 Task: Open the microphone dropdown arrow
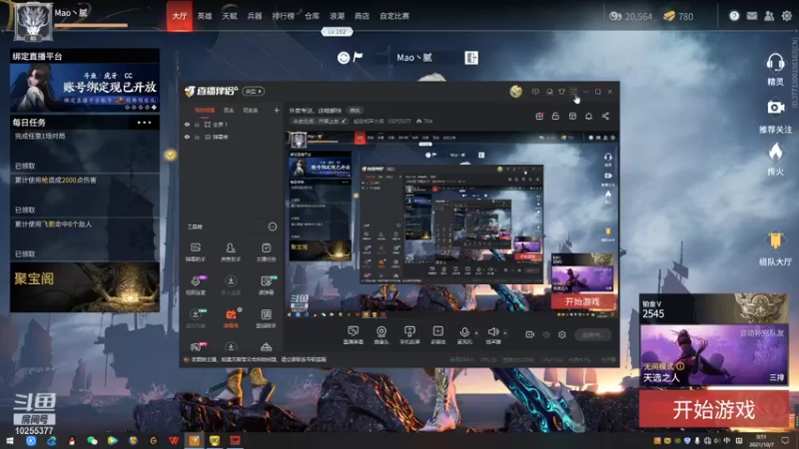pos(476,333)
